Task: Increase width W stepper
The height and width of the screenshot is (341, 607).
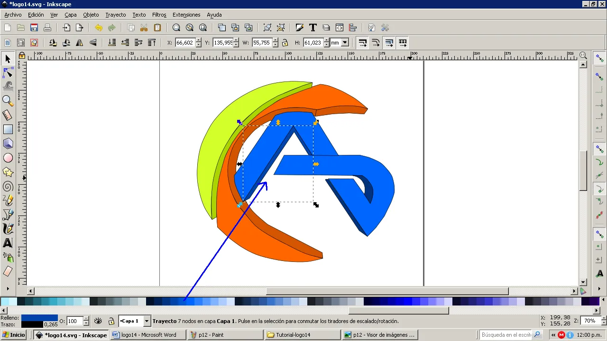Action: [275, 40]
